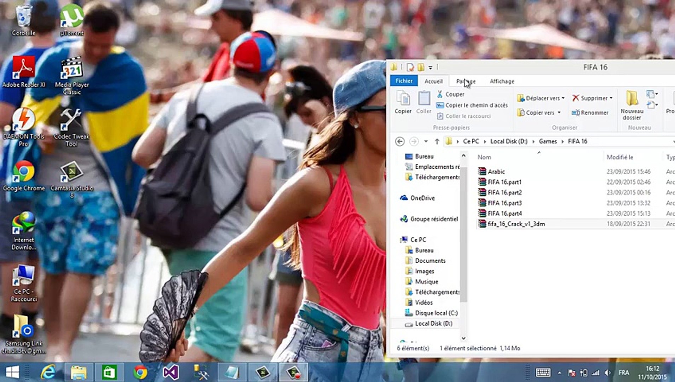This screenshot has height=382, width=675.
Task: Open the recent locations dropdown arrow
Action: pos(426,141)
